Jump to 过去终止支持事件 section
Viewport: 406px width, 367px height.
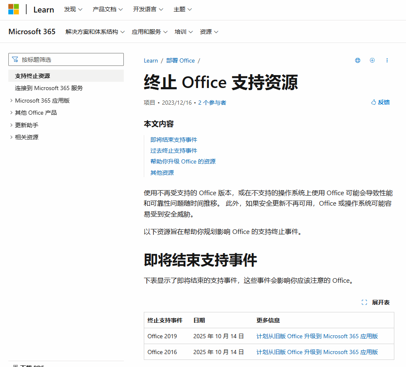coord(174,151)
